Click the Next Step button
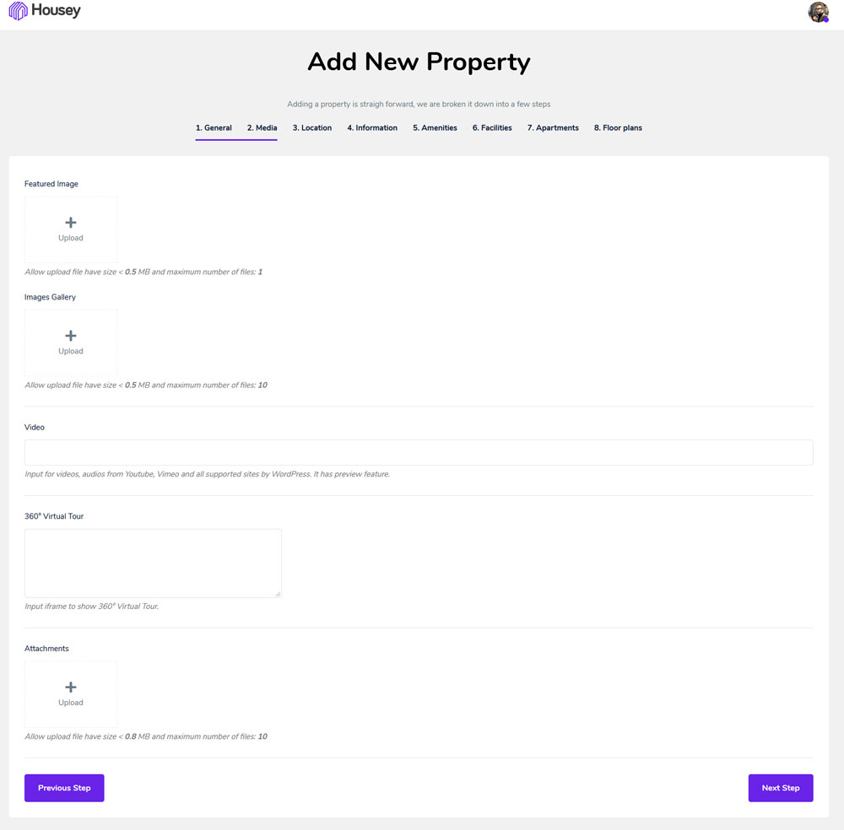Image resolution: width=844 pixels, height=830 pixels. 781,788
